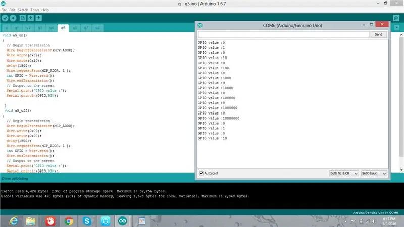Select the active q5 tab
Image resolution: width=404 pixels, height=227 pixels.
[63, 28]
